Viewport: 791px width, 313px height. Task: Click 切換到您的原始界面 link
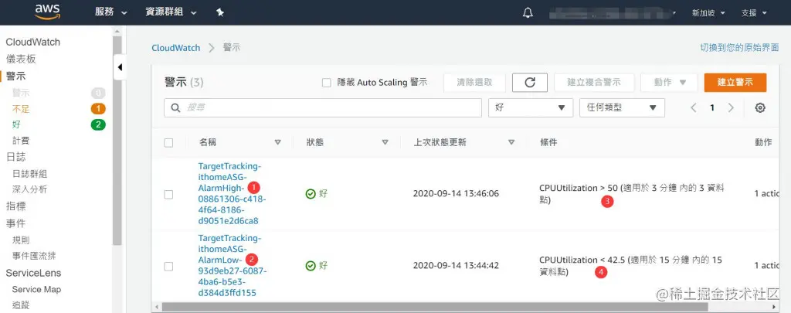click(x=739, y=47)
